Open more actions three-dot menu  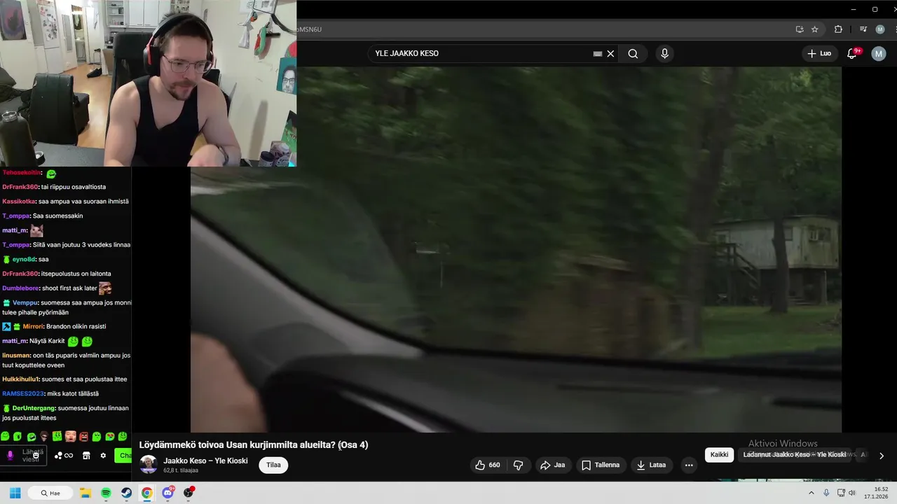[x=689, y=465]
